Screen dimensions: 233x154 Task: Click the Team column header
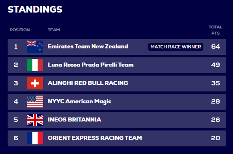coord(54,30)
